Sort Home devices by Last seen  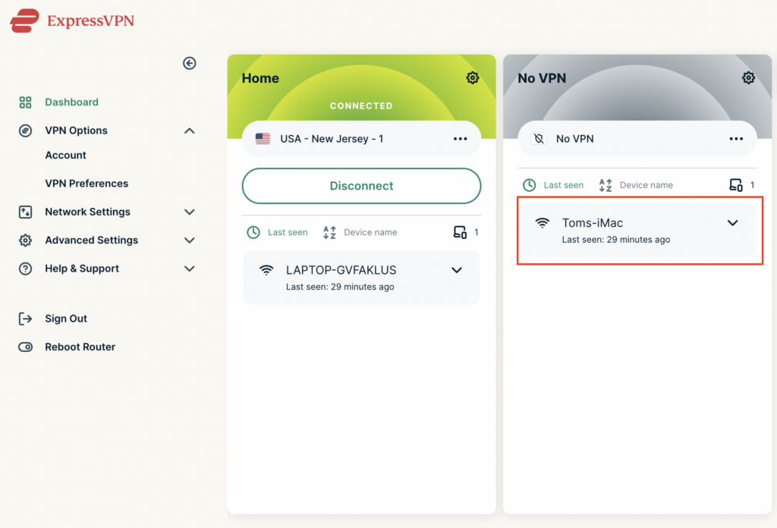point(288,232)
